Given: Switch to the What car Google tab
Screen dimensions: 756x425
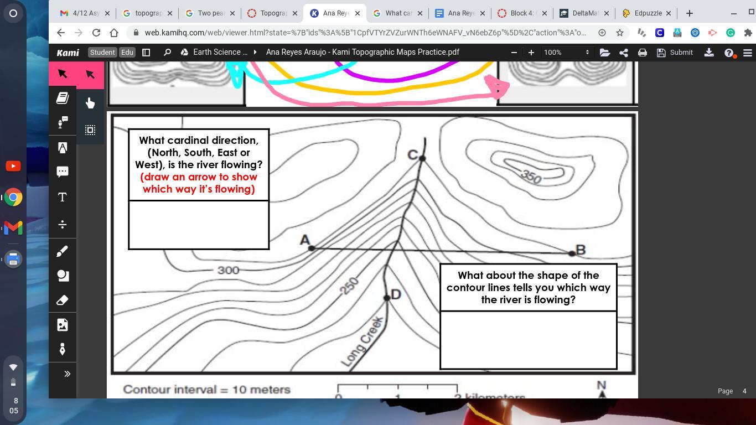Looking at the screenshot, I should [x=398, y=13].
